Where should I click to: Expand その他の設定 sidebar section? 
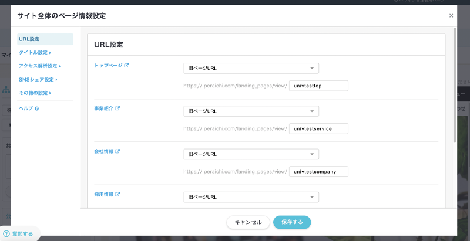[x=35, y=93]
